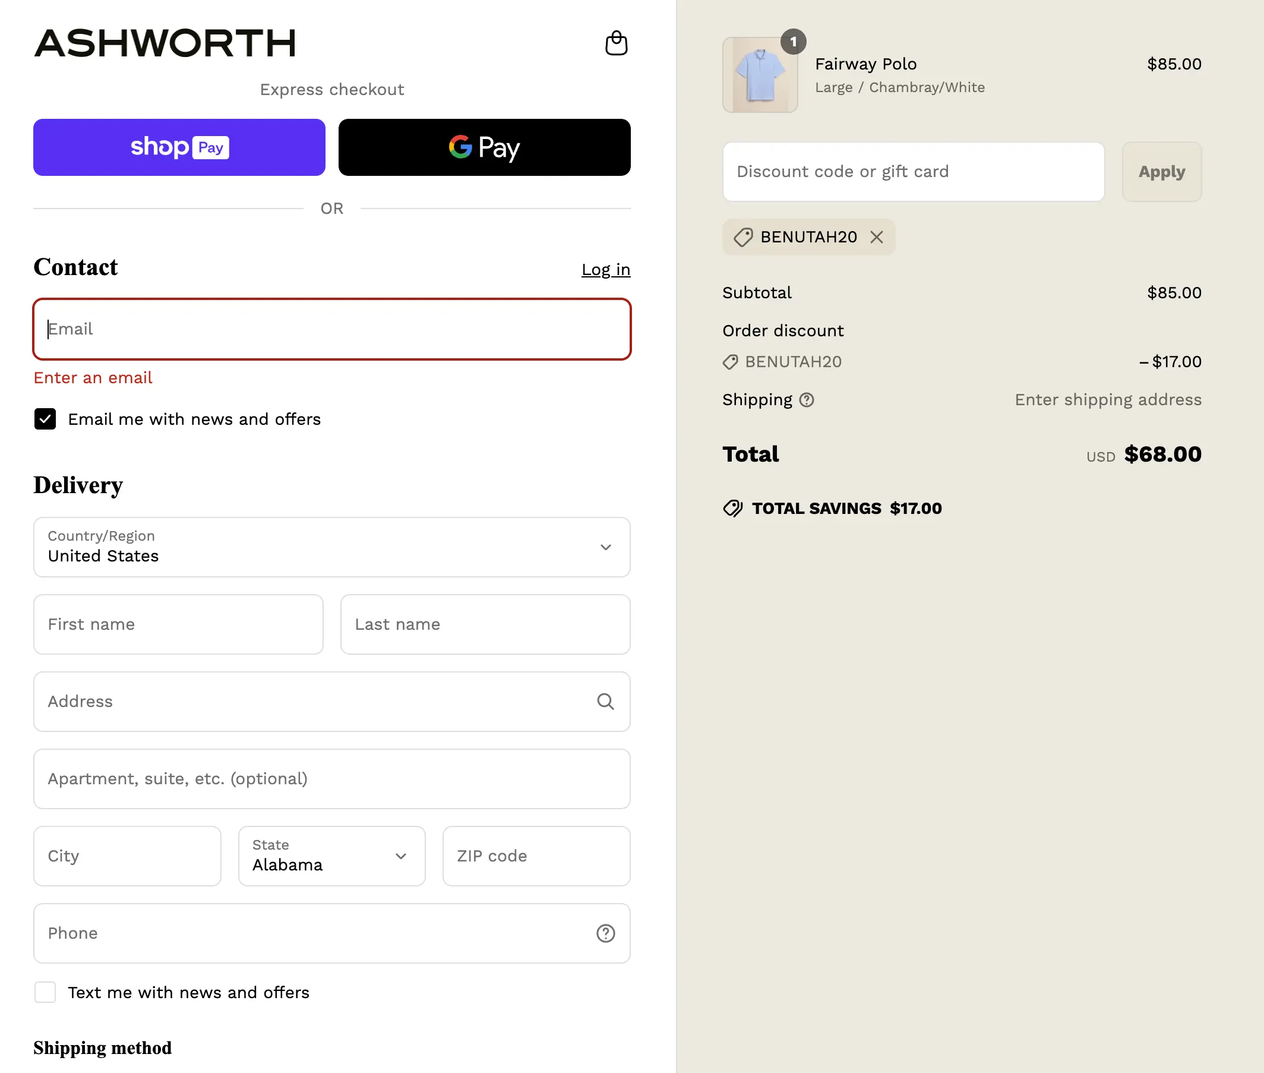Viewport: 1264px width, 1073px height.
Task: Focus the First name field
Action: (178, 624)
